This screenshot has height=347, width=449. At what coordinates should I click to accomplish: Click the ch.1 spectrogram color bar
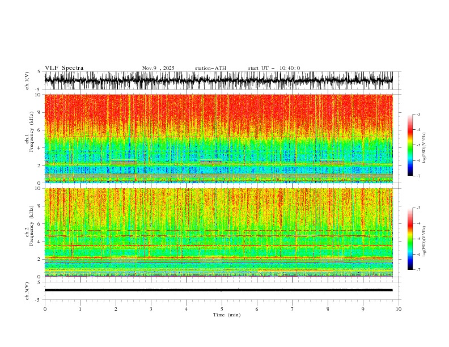coord(410,145)
